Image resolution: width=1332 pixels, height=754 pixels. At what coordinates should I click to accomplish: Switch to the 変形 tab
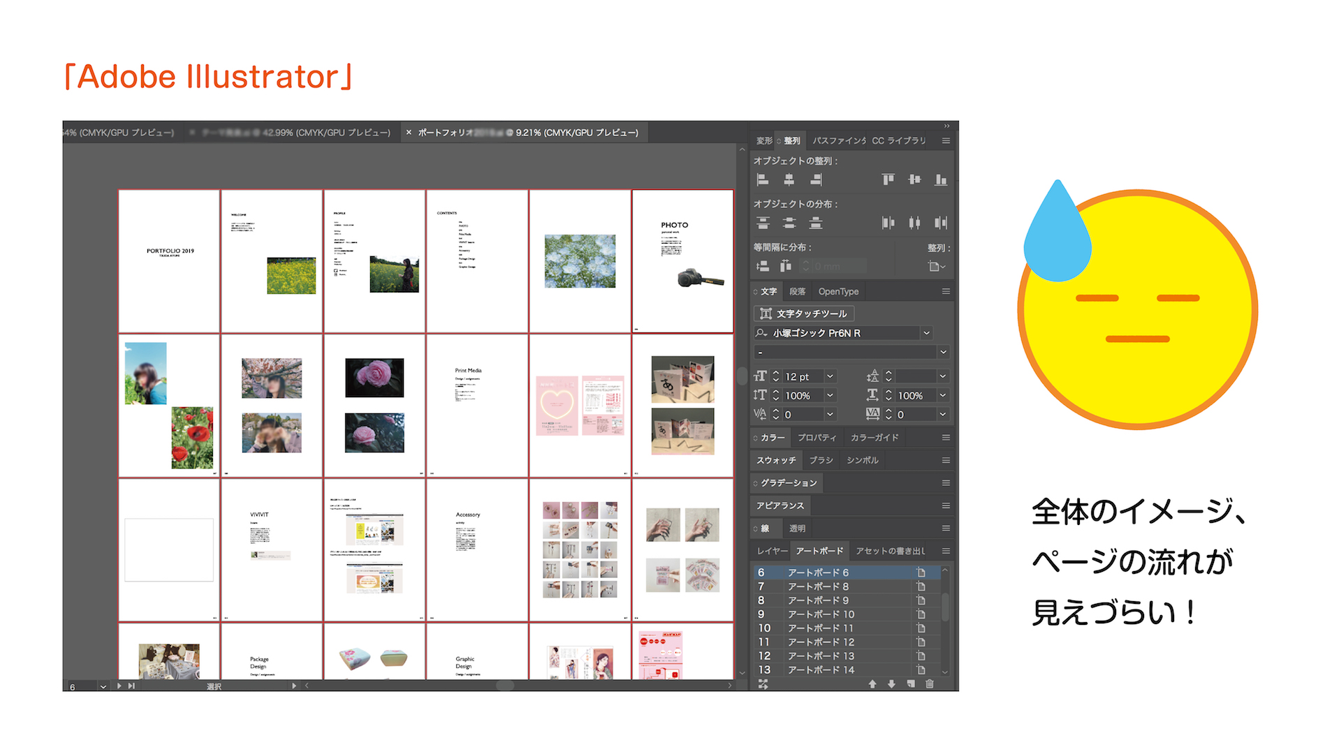pos(763,140)
